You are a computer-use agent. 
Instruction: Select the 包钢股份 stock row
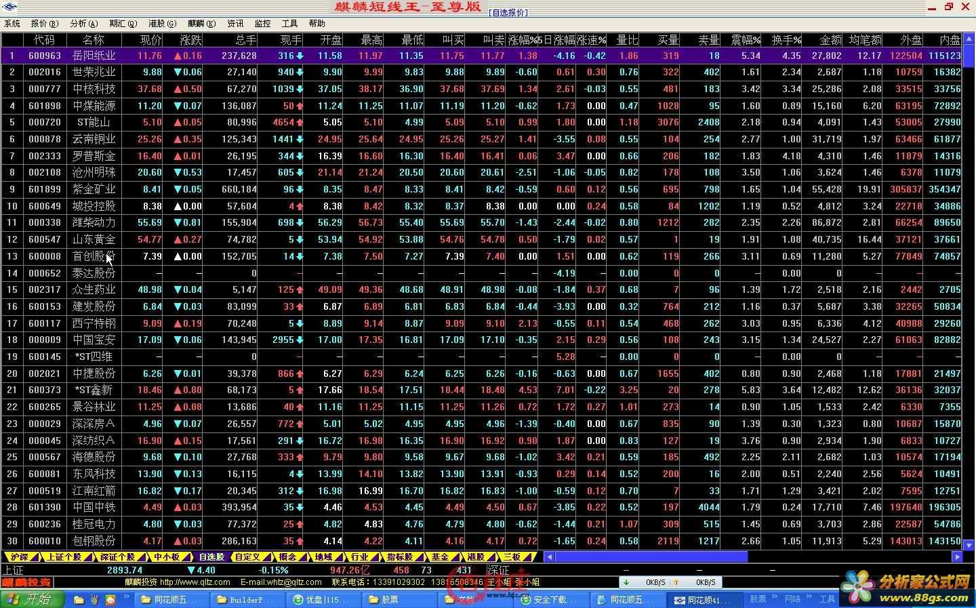(482, 541)
